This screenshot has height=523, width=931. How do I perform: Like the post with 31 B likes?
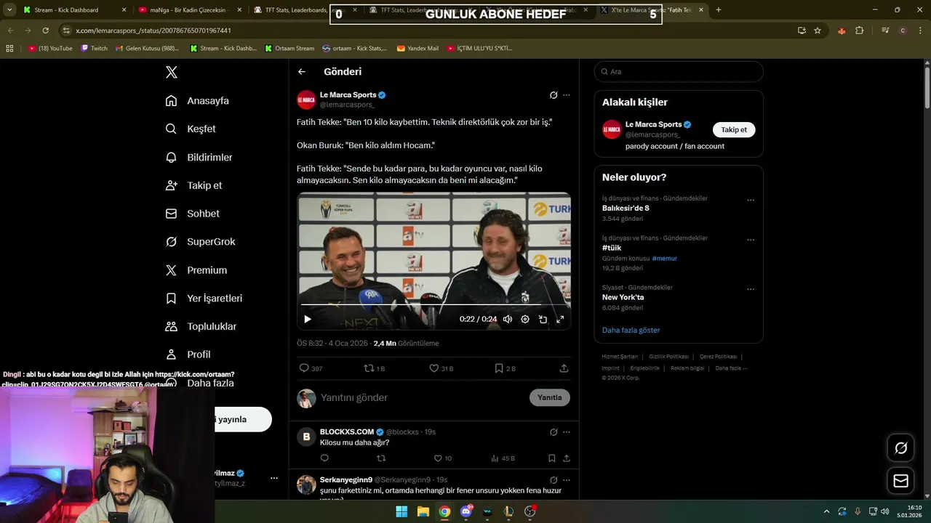coord(441,368)
